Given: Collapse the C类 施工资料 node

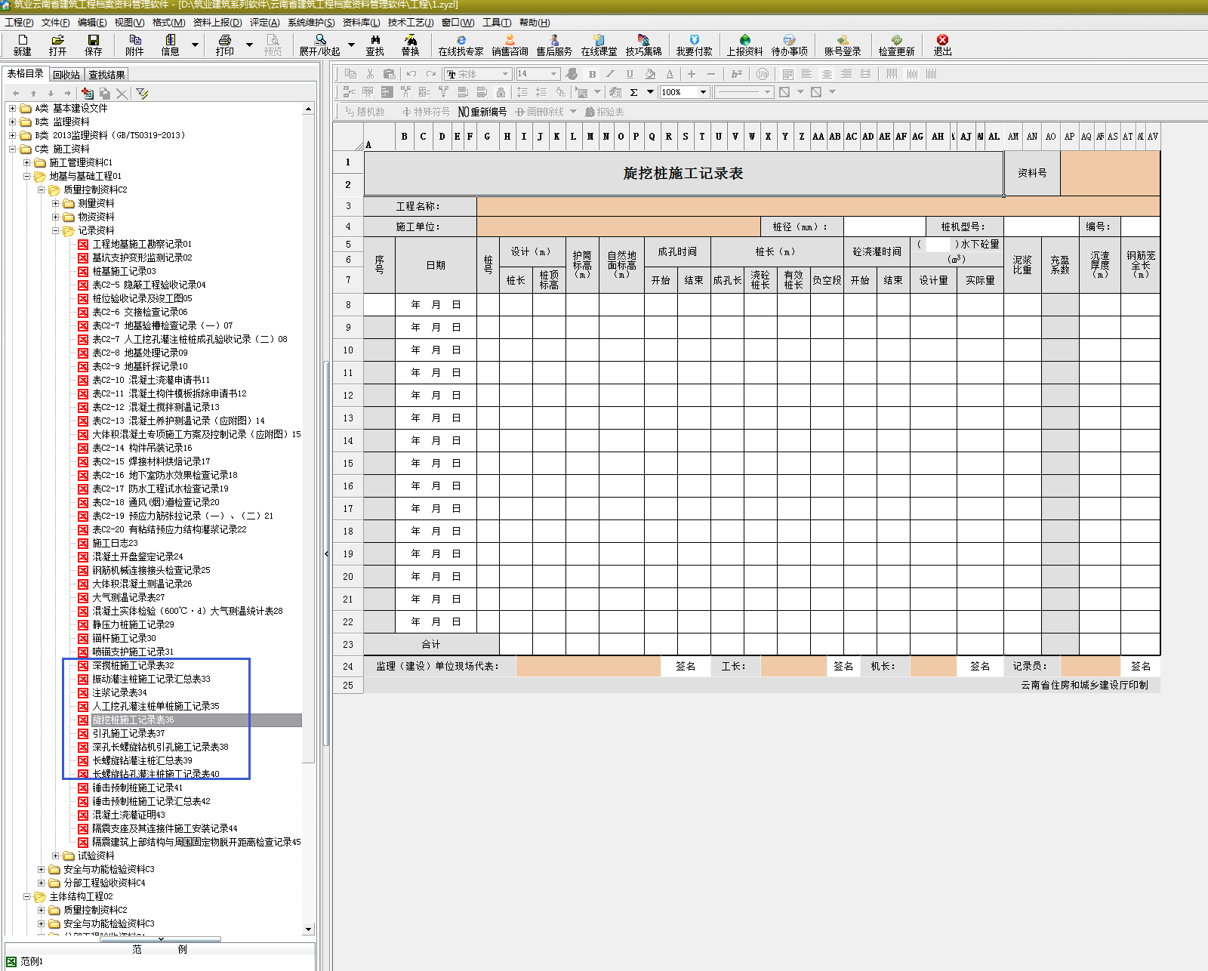Looking at the screenshot, I should point(12,149).
